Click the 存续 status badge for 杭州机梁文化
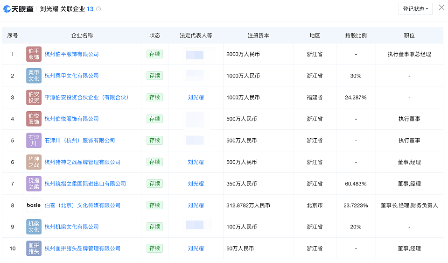The width and height of the screenshot is (448, 263). tap(154, 227)
